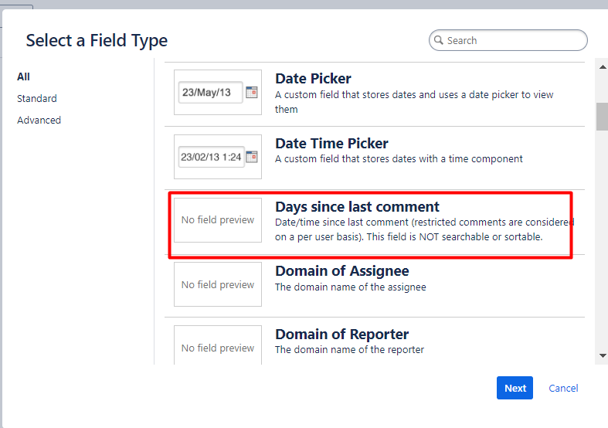Click Domain of Assignee's No field preview thumbnail
608x428 pixels.
tap(218, 284)
